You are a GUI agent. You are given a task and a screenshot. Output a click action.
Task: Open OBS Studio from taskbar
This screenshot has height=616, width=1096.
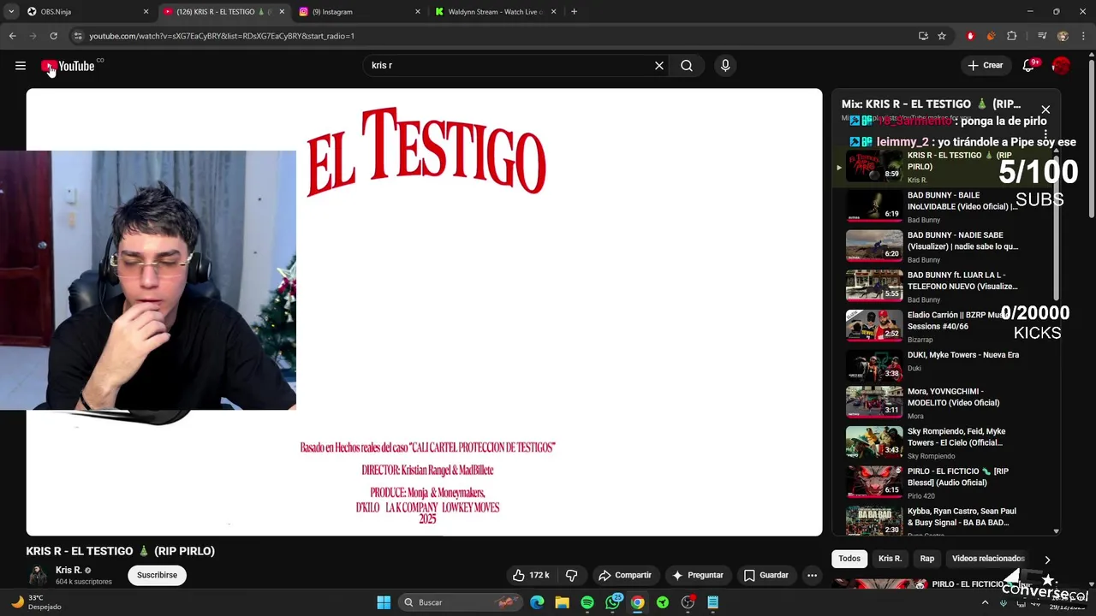688,602
